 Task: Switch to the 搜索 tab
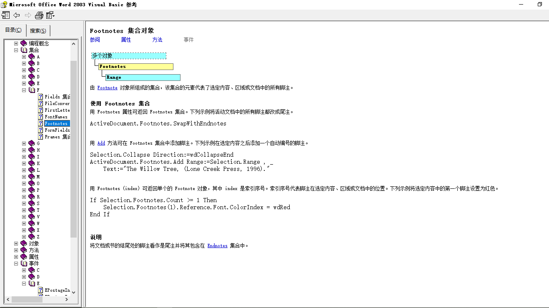click(x=38, y=30)
